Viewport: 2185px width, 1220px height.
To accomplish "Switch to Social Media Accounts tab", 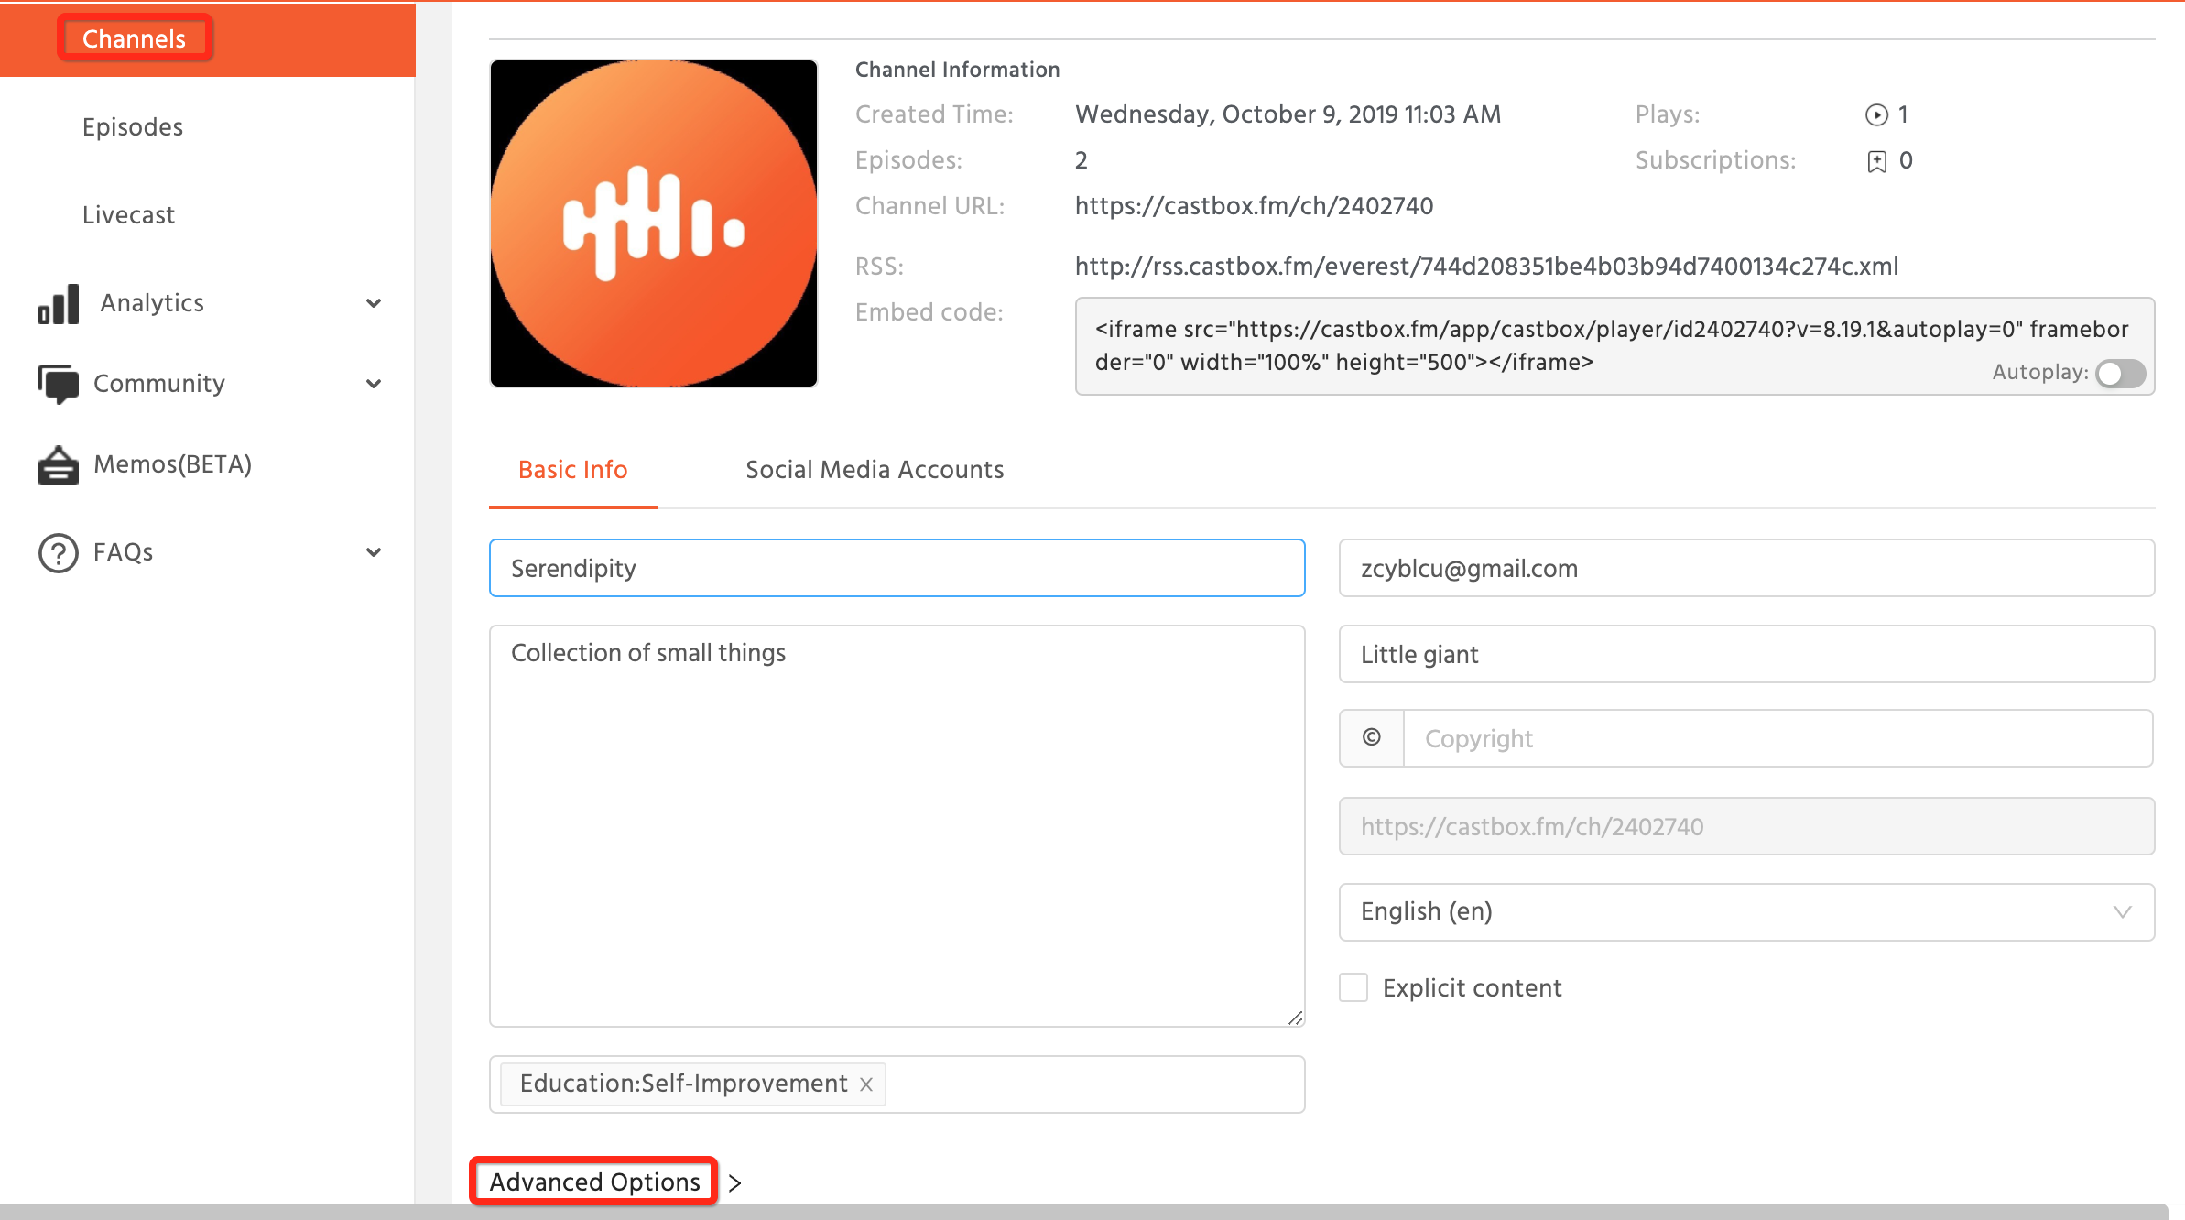I will [x=875, y=470].
